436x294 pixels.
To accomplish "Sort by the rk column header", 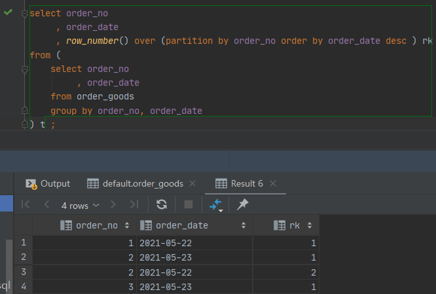I will [286, 225].
